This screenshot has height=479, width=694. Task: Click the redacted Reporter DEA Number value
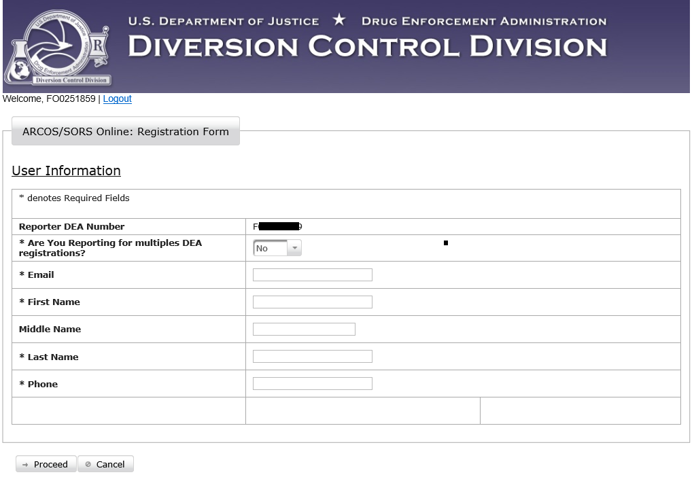278,227
